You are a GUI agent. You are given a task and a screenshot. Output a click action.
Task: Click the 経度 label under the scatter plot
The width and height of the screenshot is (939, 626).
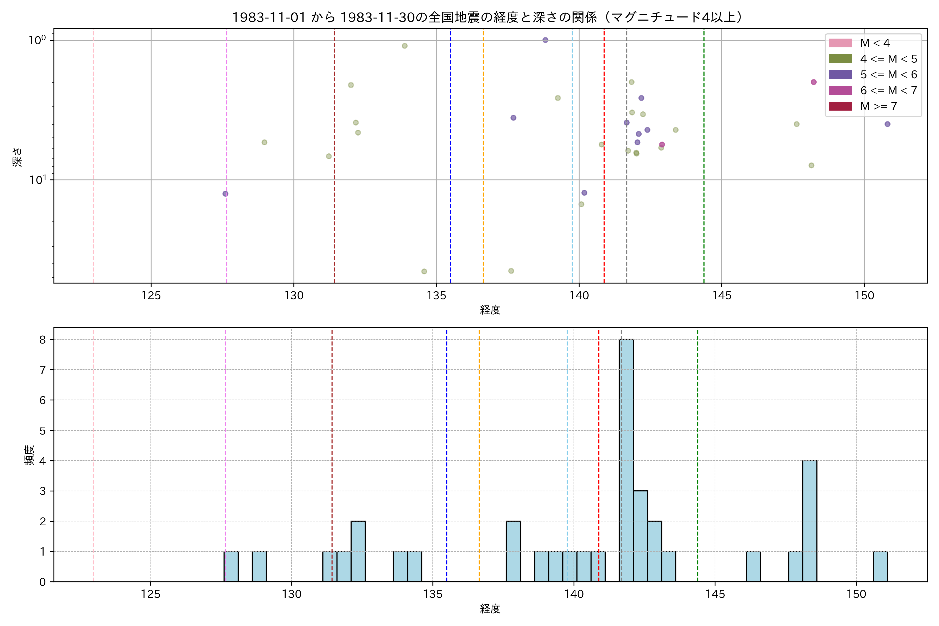pyautogui.click(x=490, y=310)
